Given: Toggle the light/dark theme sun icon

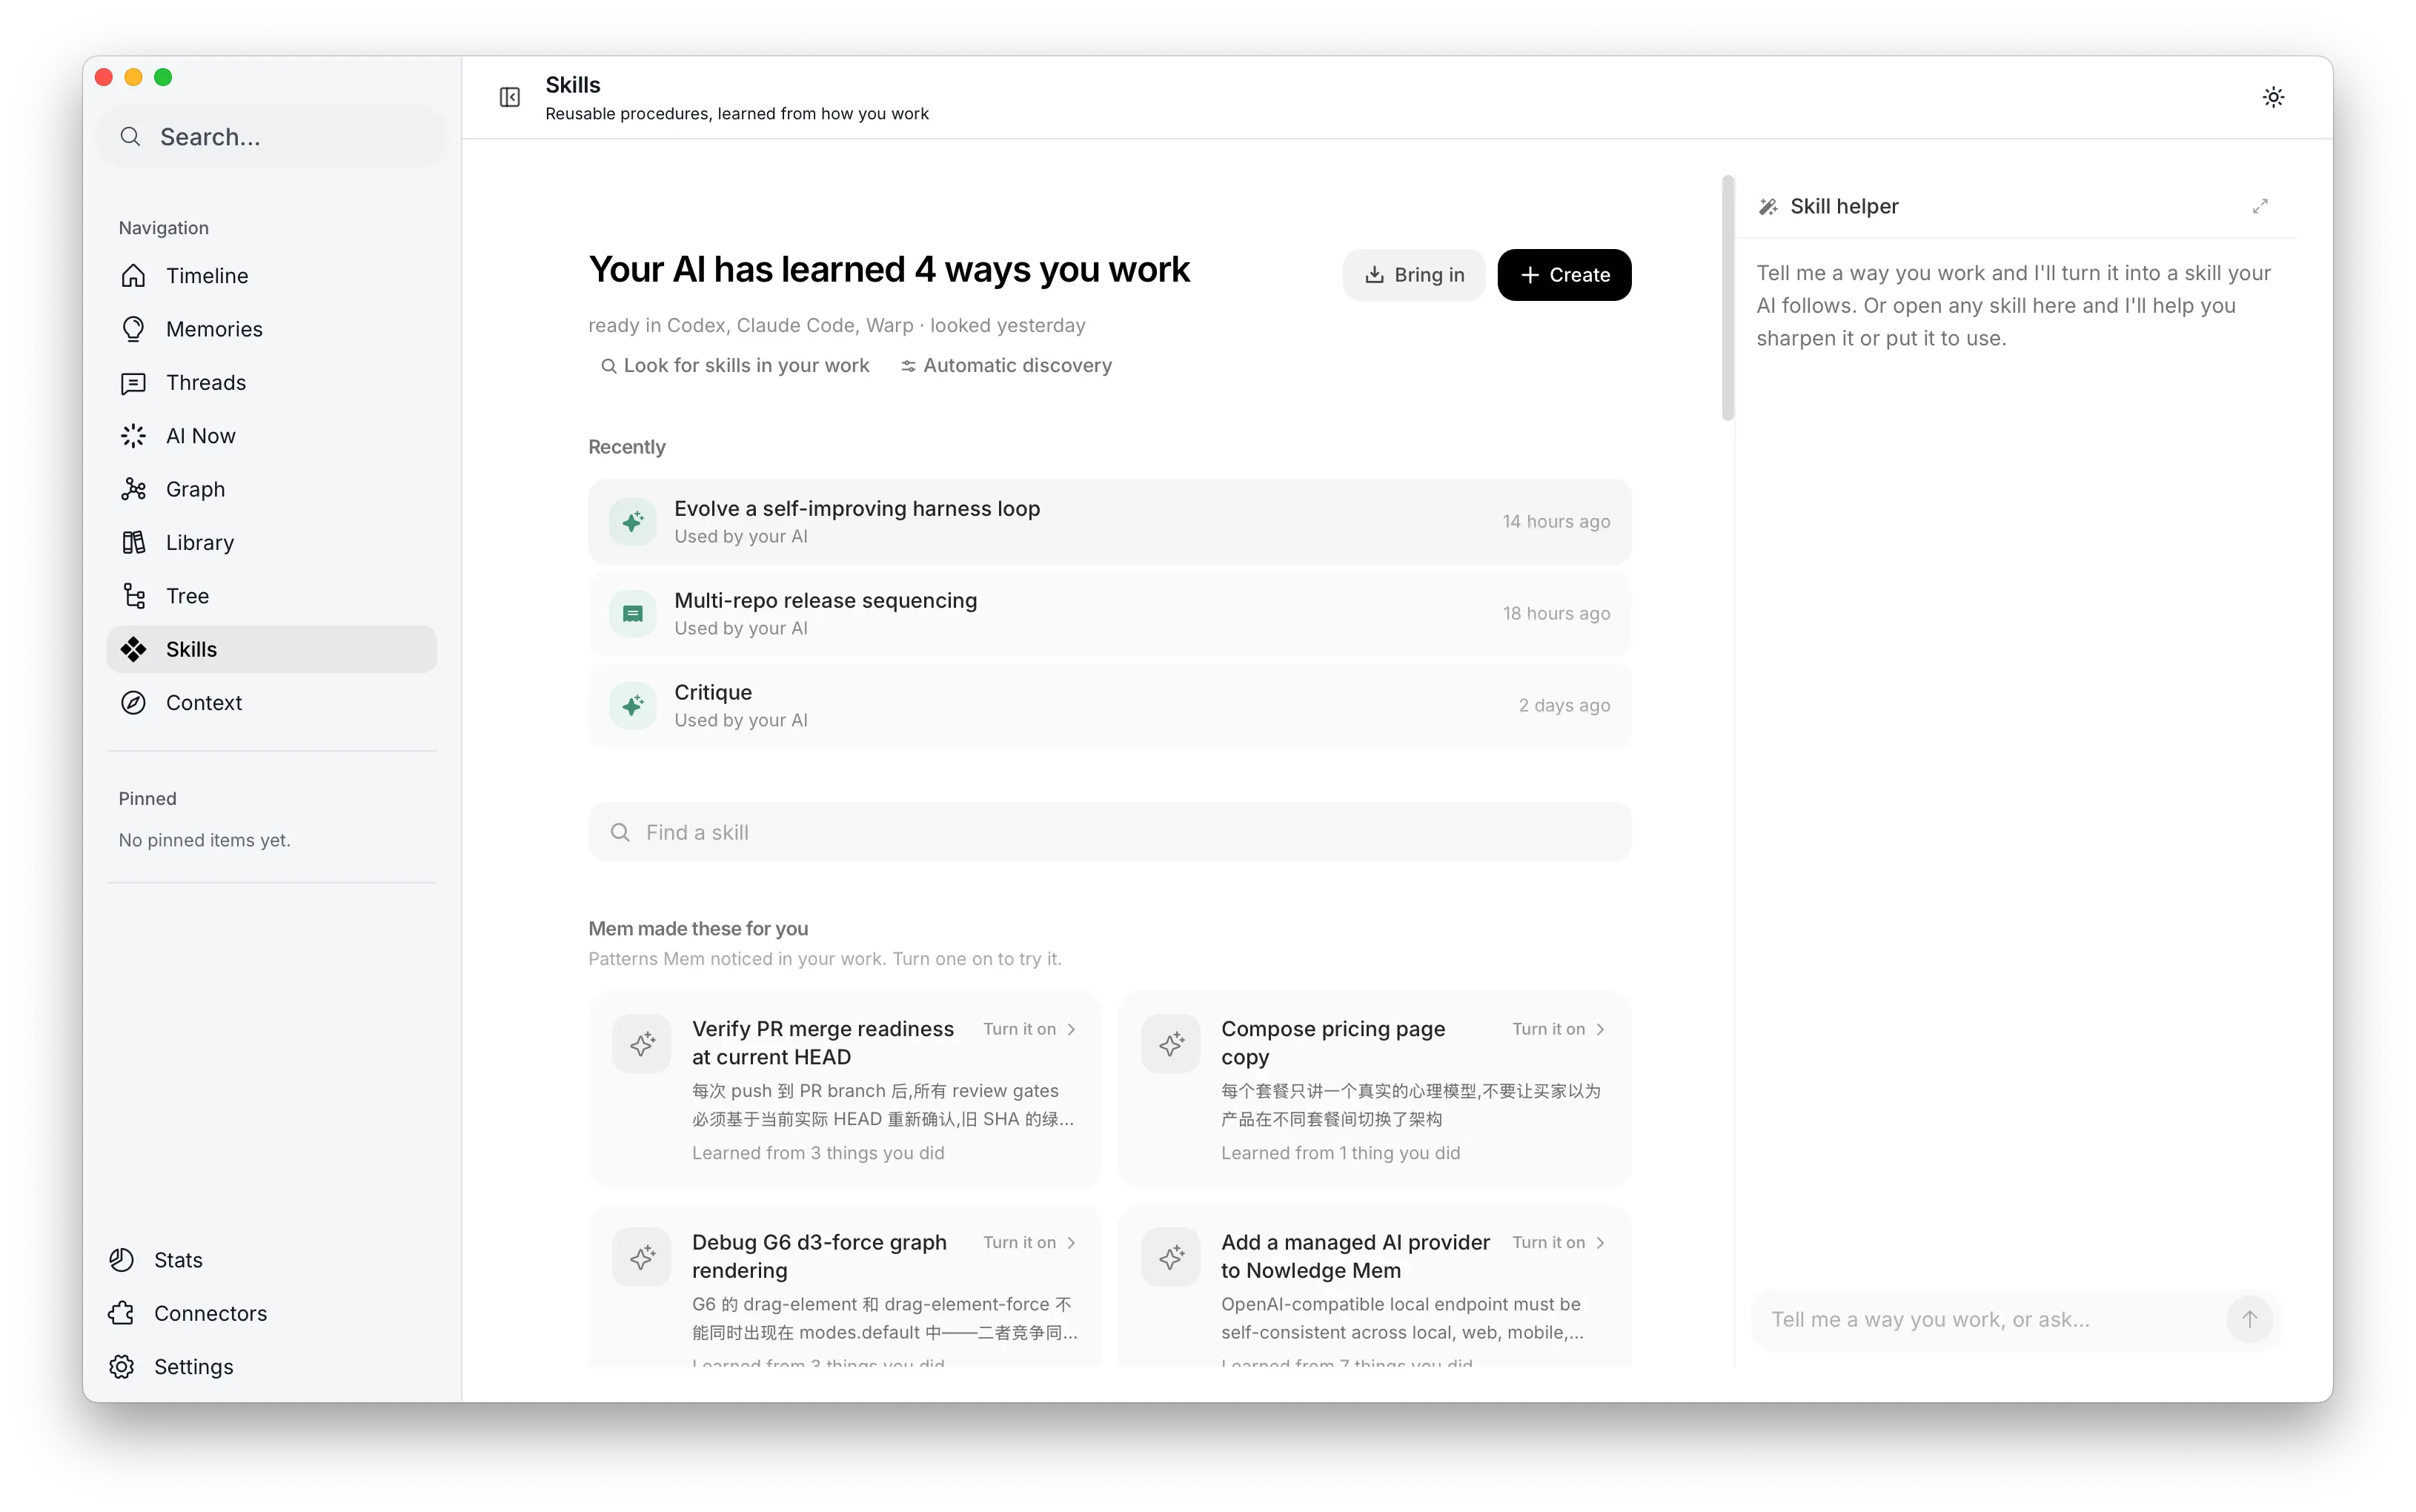Looking at the screenshot, I should tap(2273, 97).
